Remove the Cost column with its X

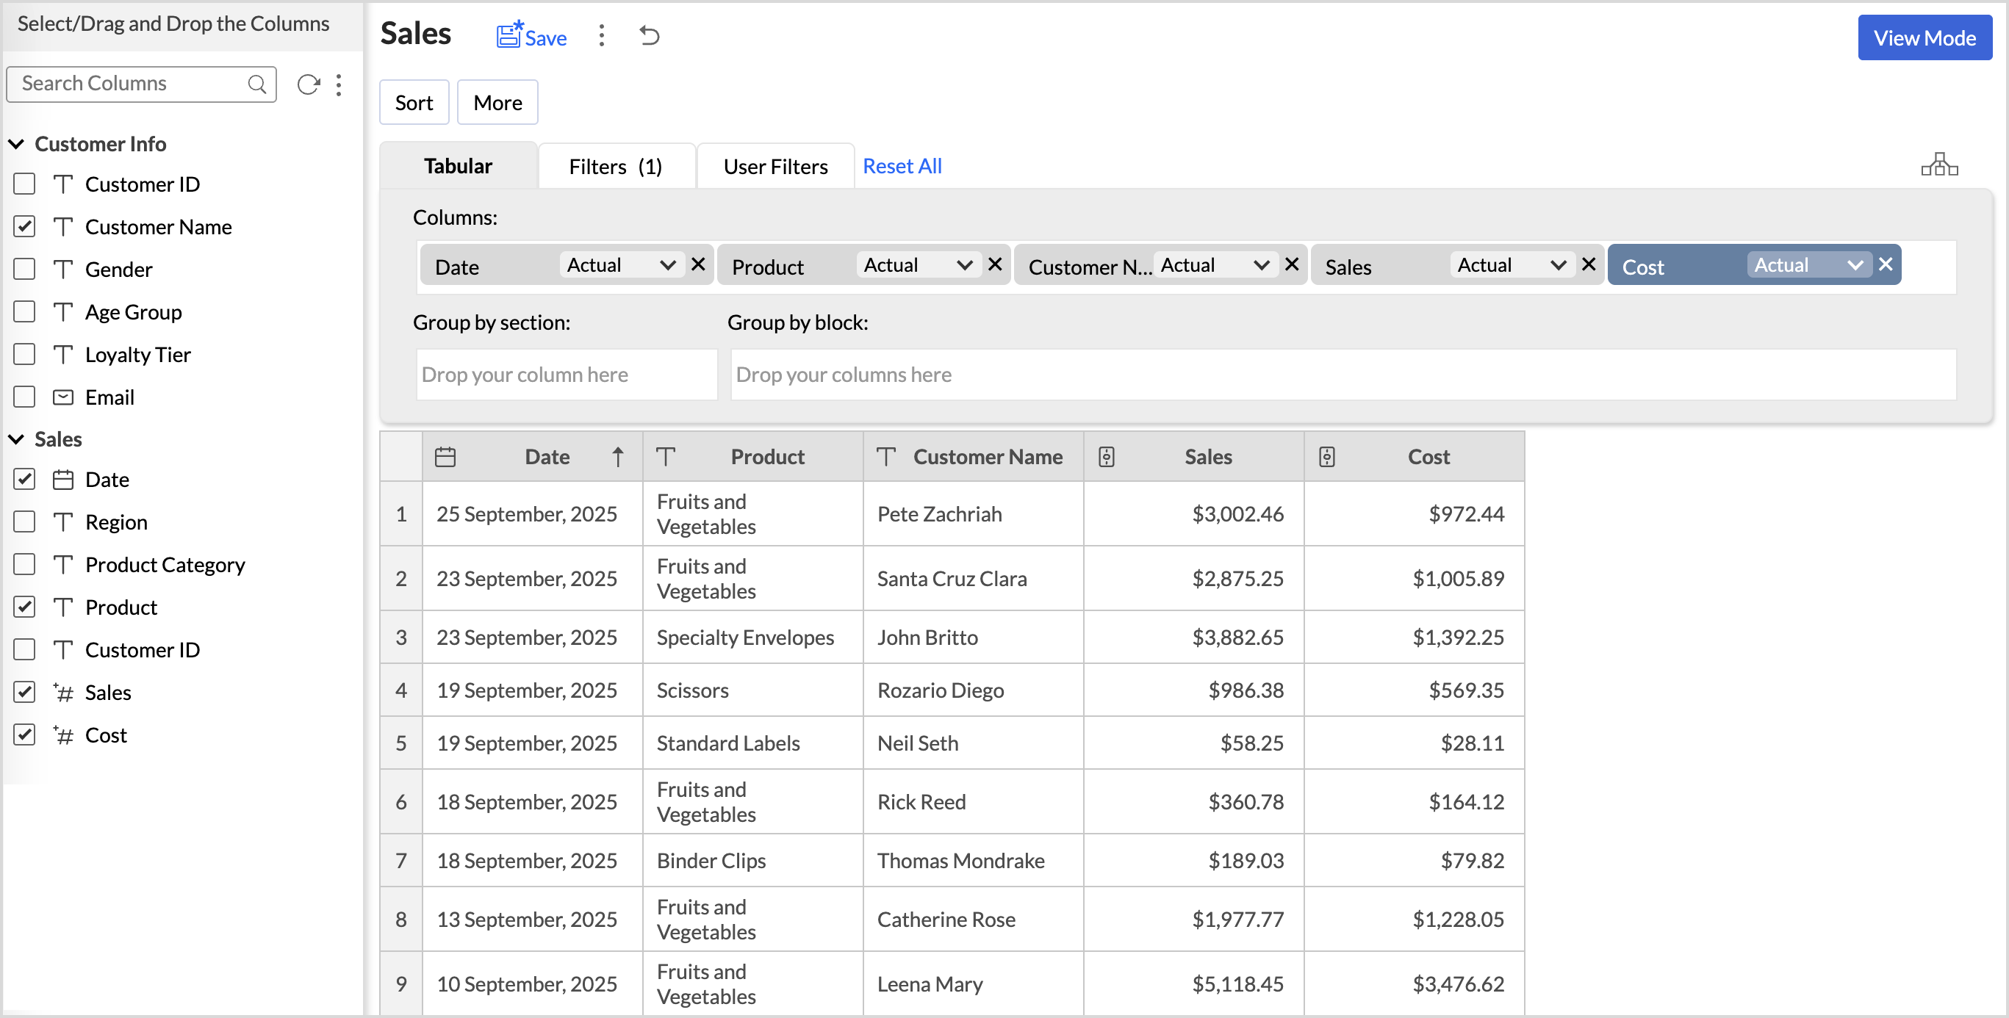[x=1886, y=264]
